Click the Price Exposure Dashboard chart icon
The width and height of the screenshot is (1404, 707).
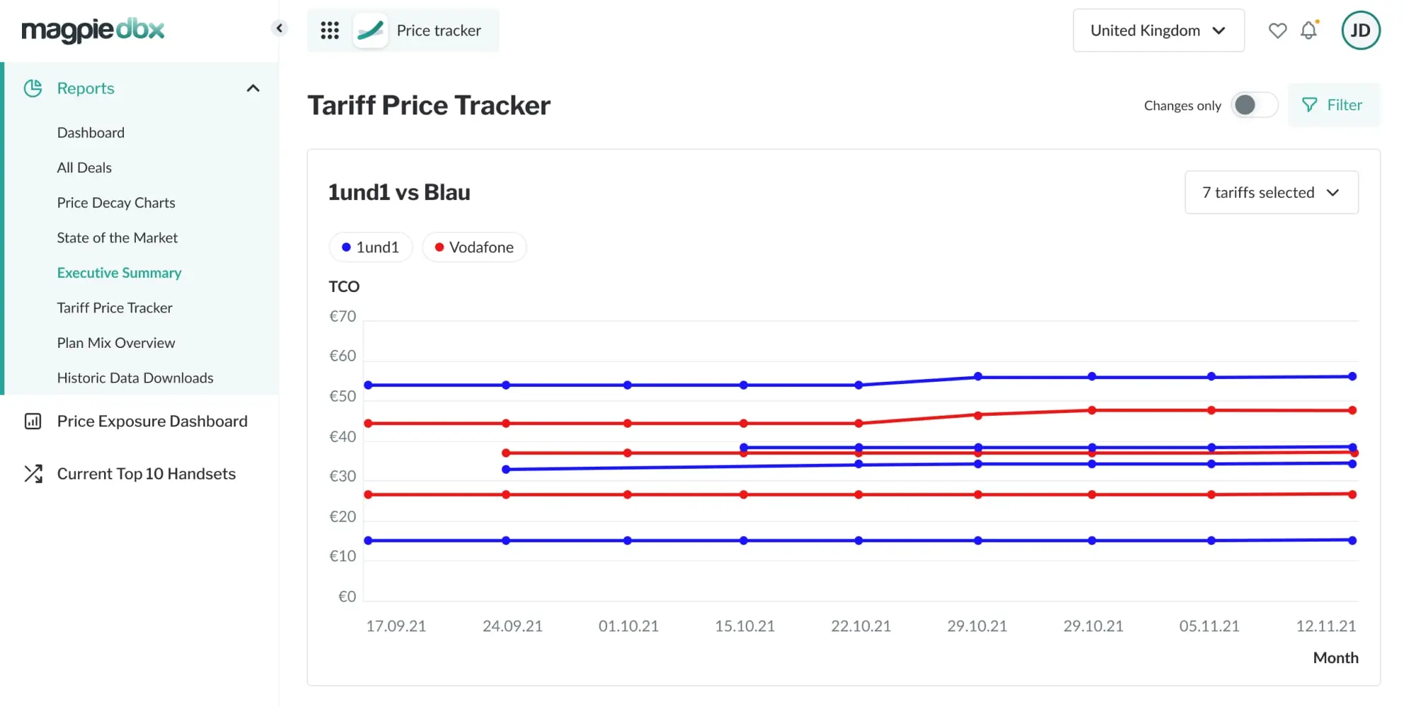point(33,421)
